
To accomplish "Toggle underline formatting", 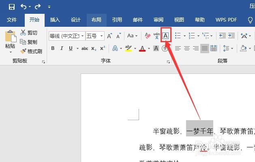I will (71, 48).
